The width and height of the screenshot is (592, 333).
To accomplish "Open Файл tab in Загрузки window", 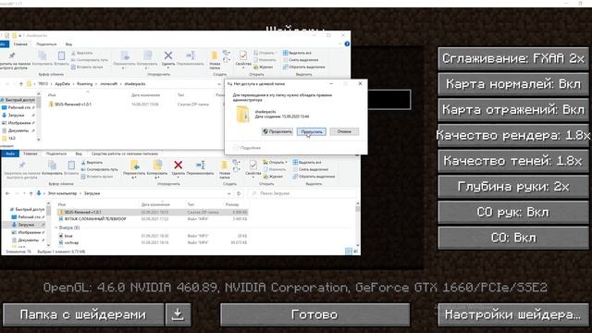I will [10, 154].
